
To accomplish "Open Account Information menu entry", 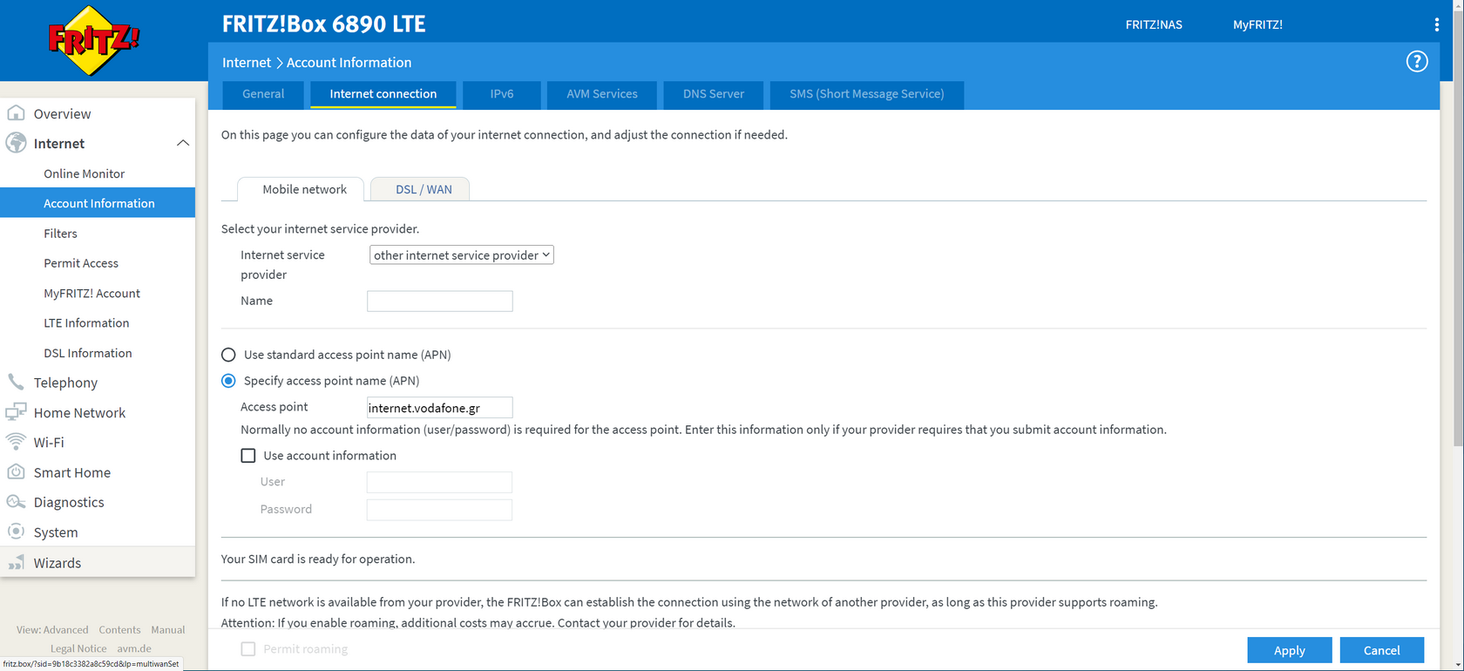I will click(98, 203).
